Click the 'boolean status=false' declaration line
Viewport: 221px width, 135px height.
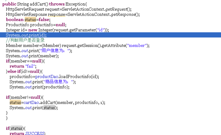pos(28,19)
